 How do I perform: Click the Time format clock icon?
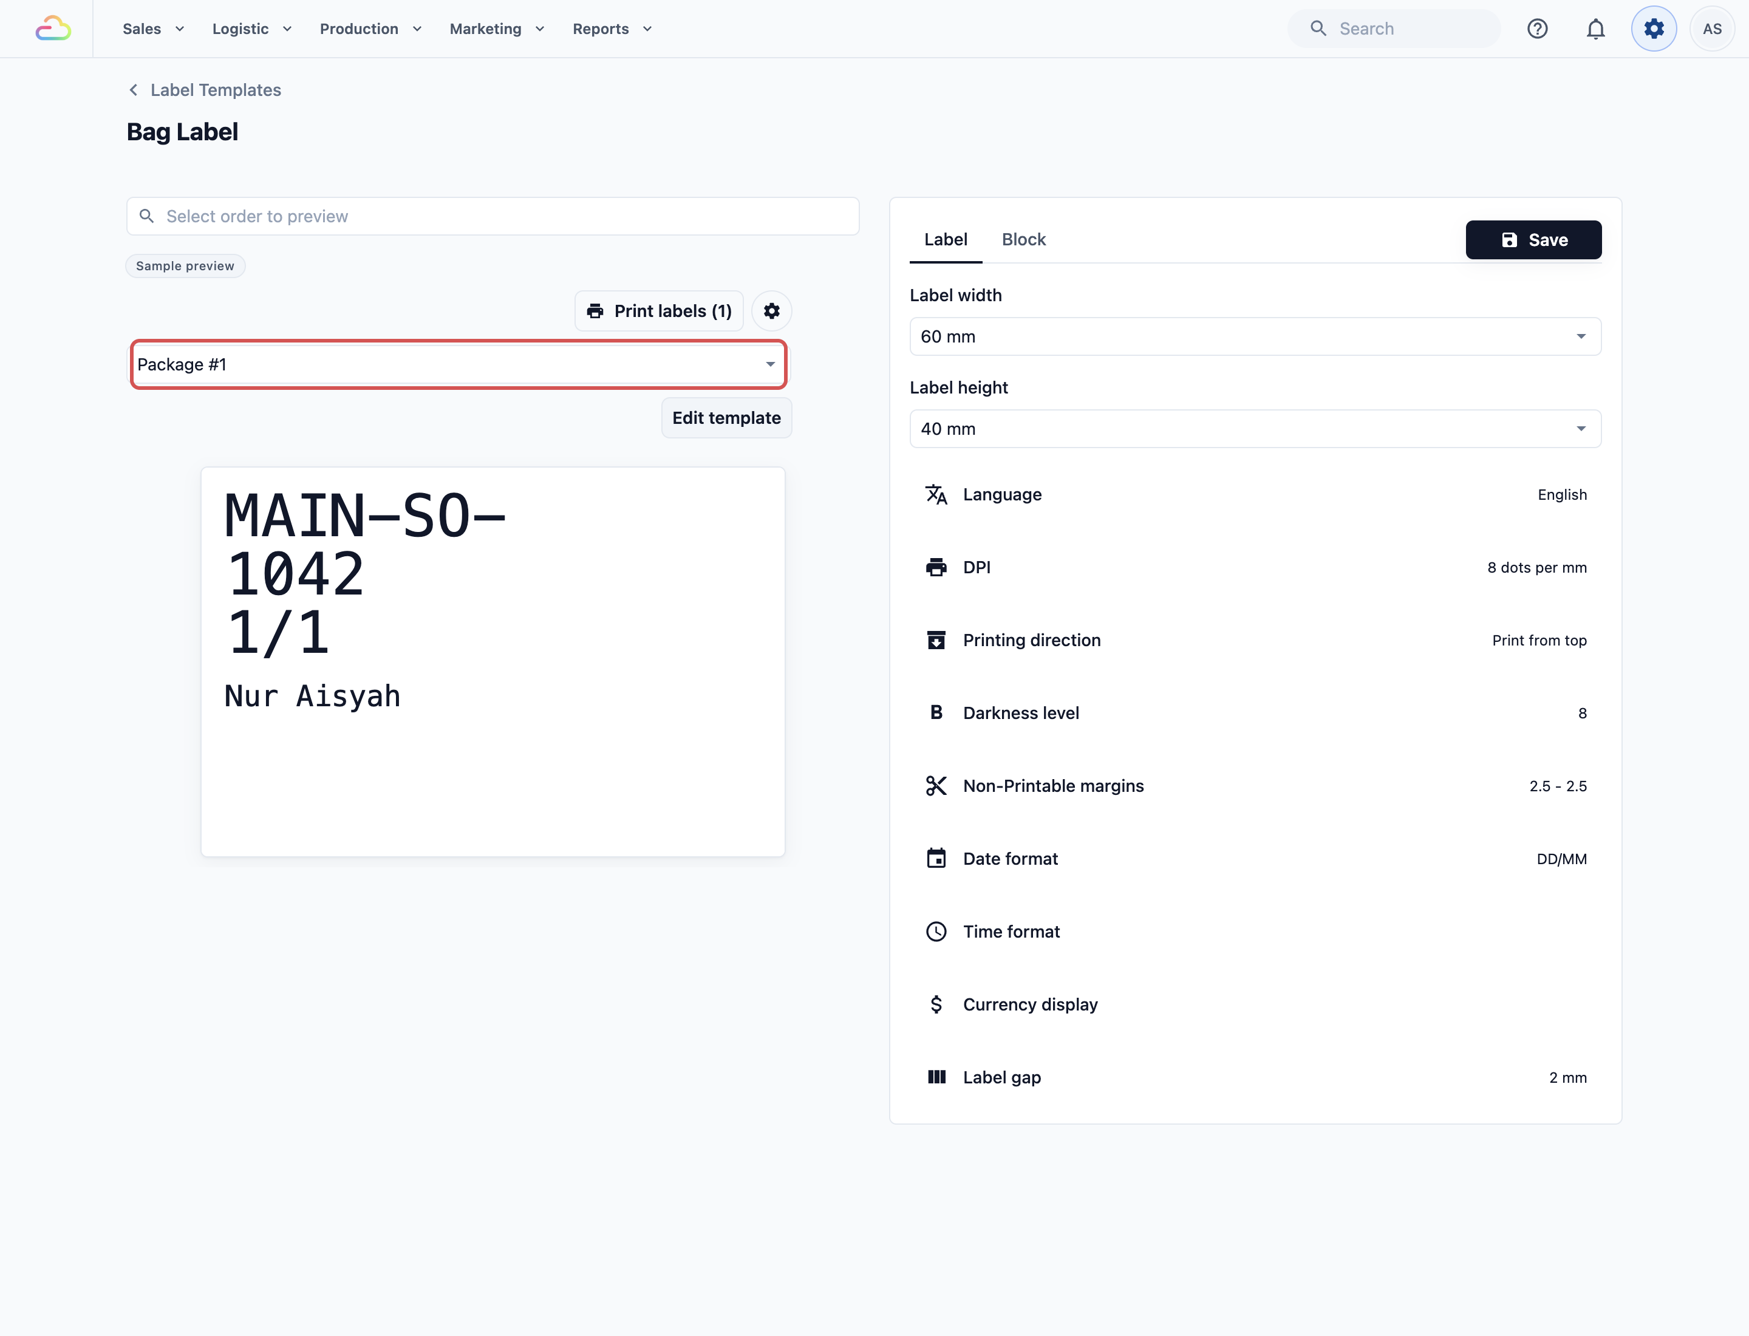coord(936,931)
